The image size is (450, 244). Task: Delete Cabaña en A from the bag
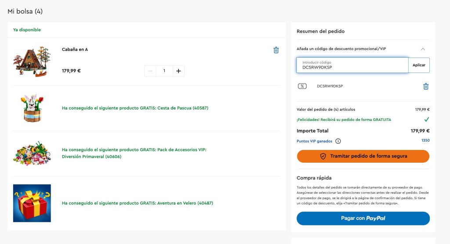pyautogui.click(x=276, y=50)
